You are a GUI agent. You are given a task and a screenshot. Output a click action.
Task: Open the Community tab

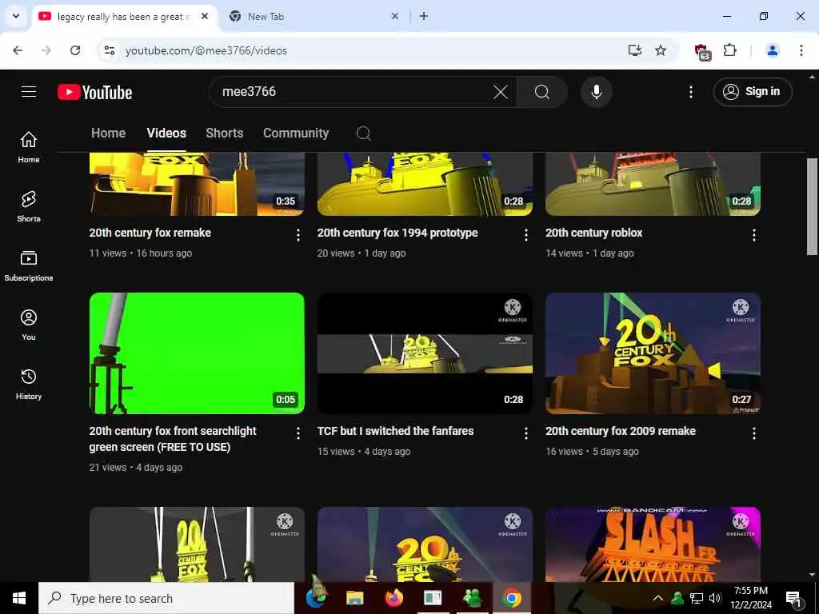[296, 134]
